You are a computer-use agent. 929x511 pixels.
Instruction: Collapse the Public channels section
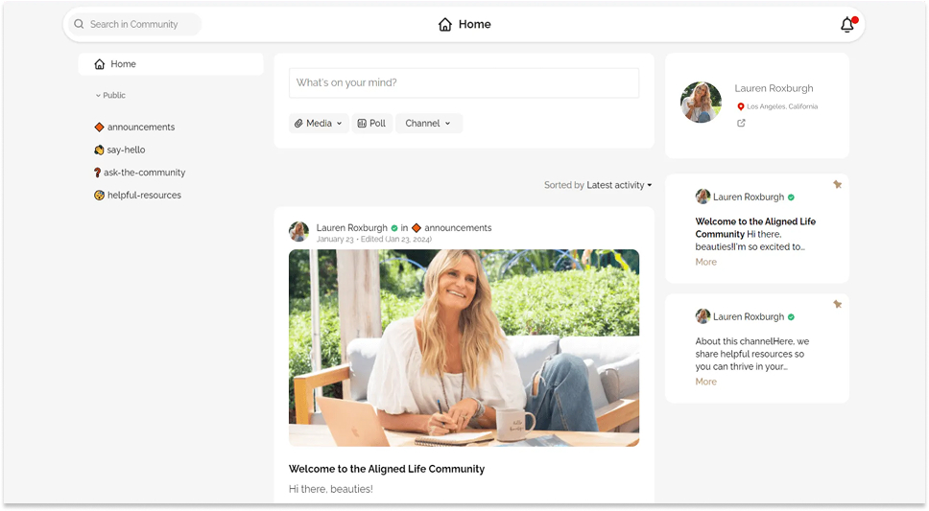point(110,95)
